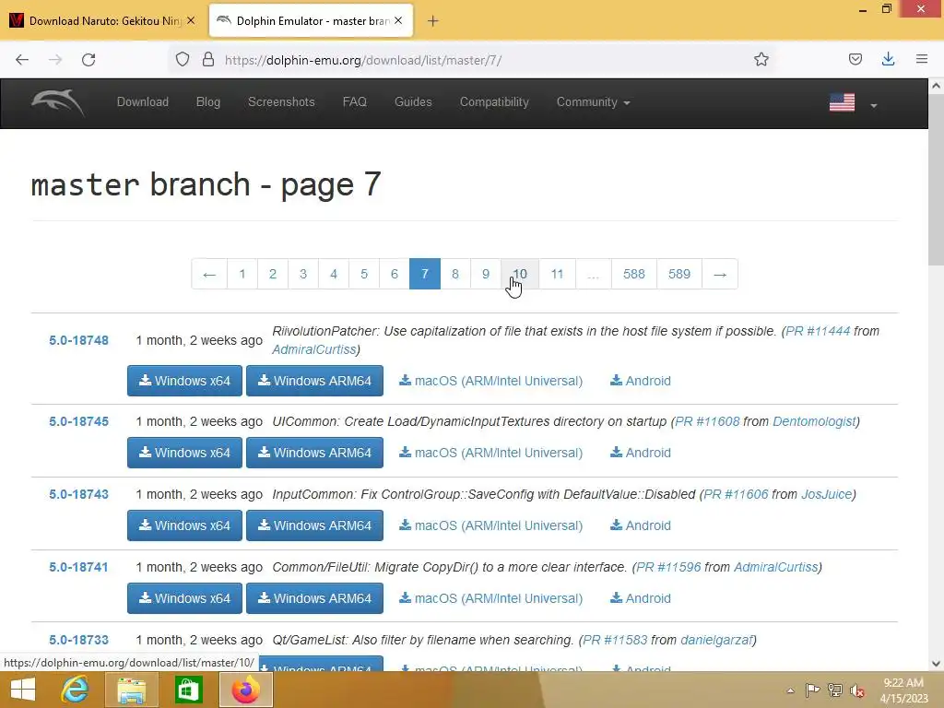Click the muted volume tray icon
Image resolution: width=944 pixels, height=708 pixels.
coord(857,690)
